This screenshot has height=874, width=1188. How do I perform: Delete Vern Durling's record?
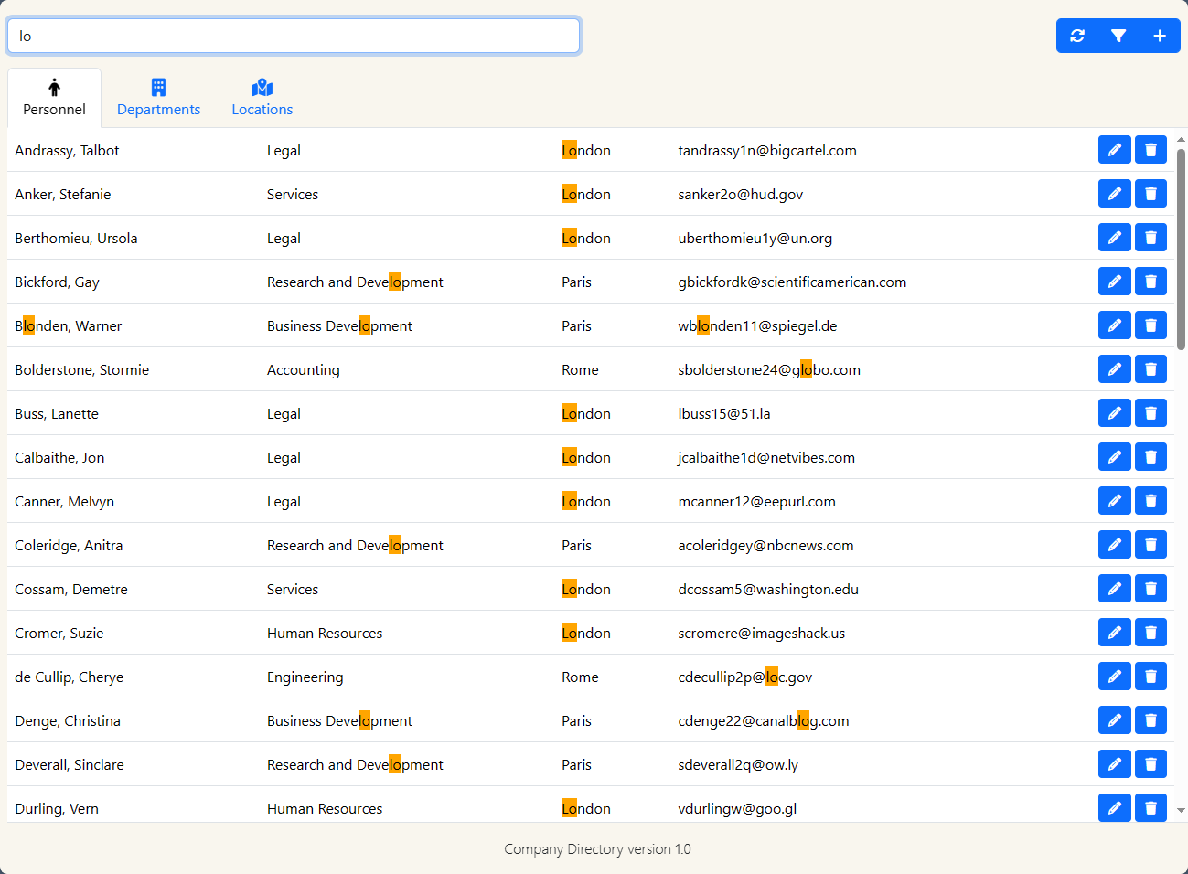1151,808
